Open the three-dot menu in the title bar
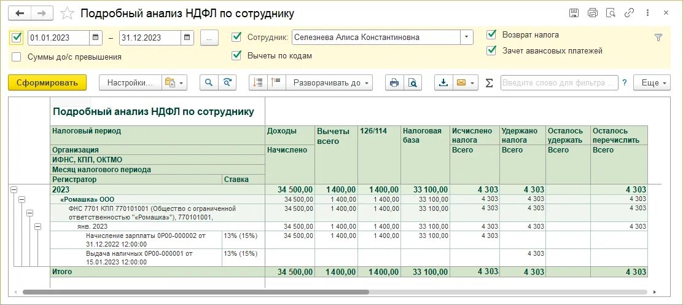This screenshot has height=305, width=683. [x=648, y=13]
